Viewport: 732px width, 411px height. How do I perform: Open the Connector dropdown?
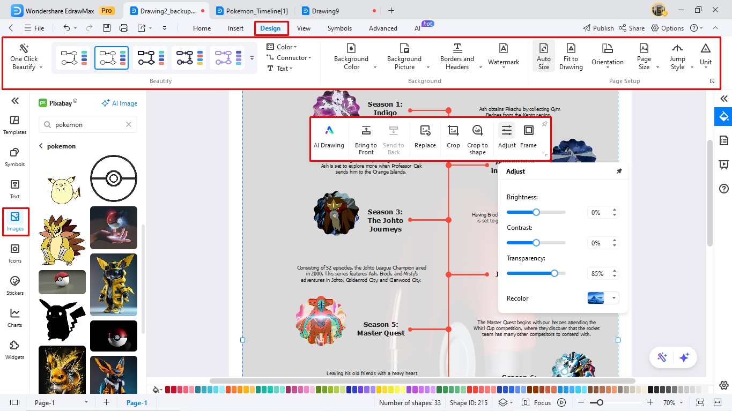289,58
